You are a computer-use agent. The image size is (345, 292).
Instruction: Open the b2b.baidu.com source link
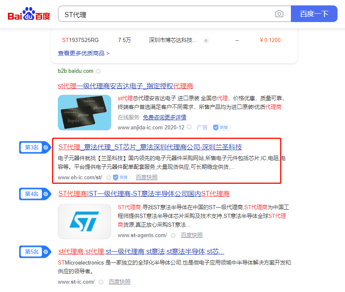coord(75,71)
